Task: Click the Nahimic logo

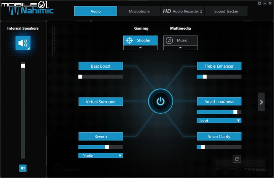Action: (x=31, y=11)
